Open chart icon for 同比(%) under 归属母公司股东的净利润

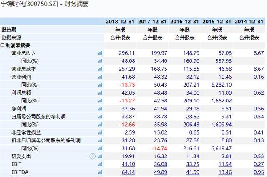click(x=100, y=125)
